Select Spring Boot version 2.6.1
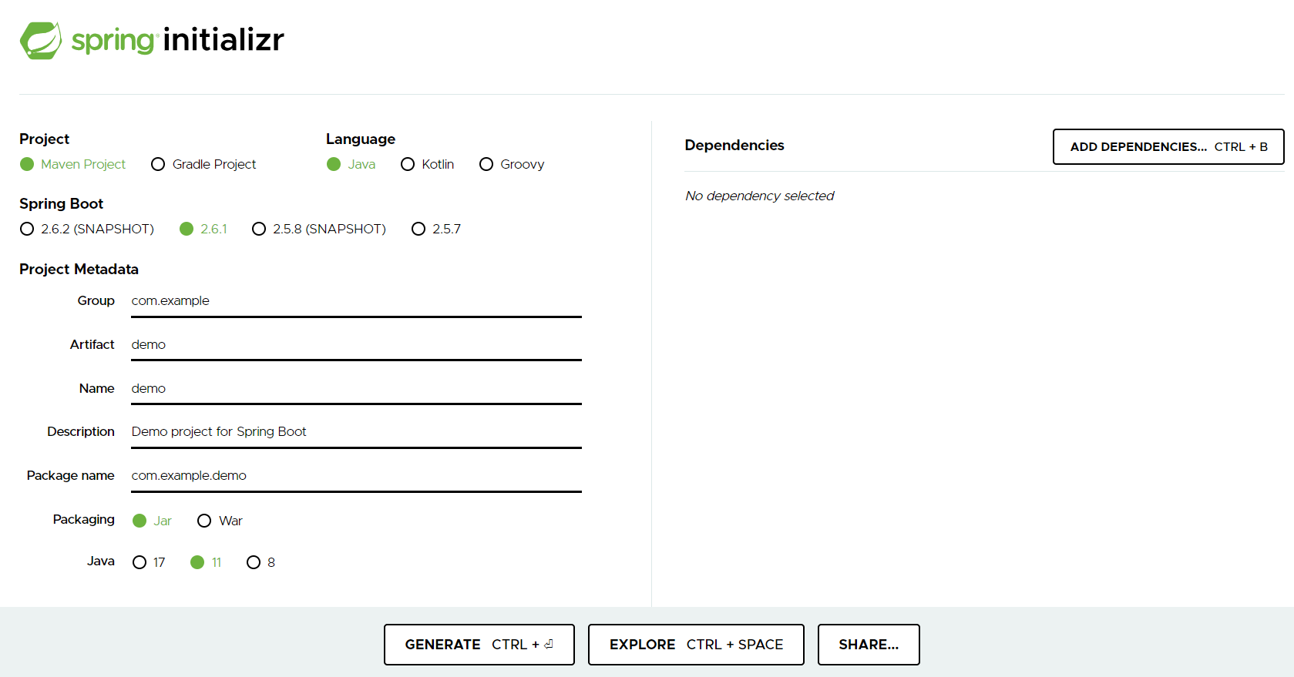 click(203, 229)
